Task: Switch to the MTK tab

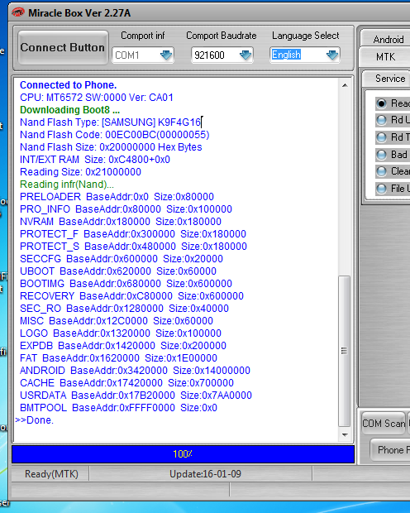Action: pos(385,56)
